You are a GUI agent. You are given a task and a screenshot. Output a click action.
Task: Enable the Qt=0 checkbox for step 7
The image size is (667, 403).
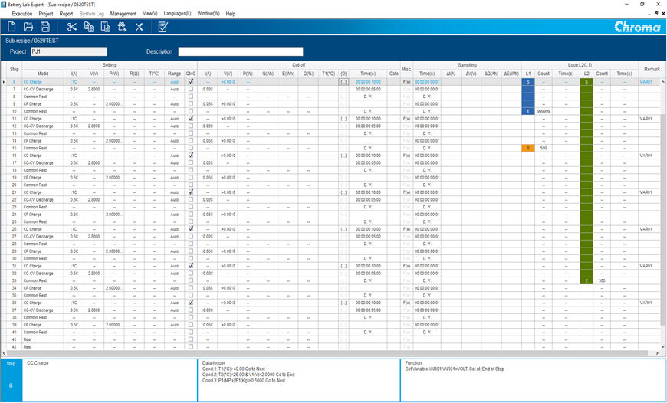(x=191, y=90)
